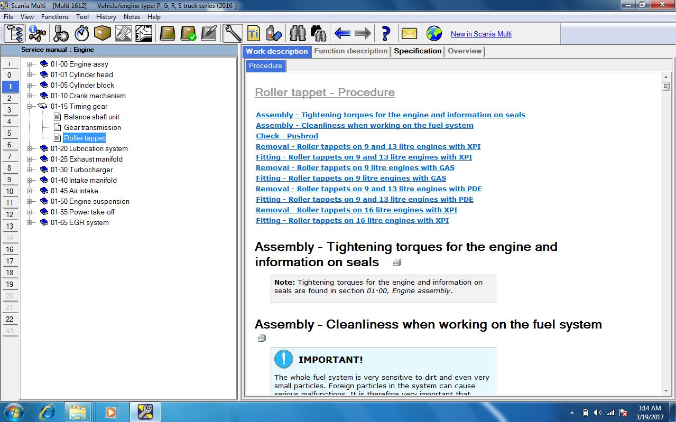Open Removal roller tappets 9 and 13 litre PDE link
The width and height of the screenshot is (676, 422).
click(x=369, y=189)
